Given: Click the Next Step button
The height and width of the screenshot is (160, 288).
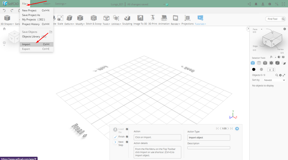Looking at the screenshot, I should coord(119,143).
